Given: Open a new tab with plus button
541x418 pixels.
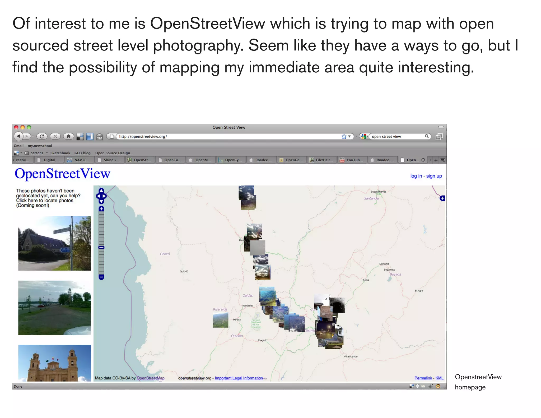Looking at the screenshot, I should (x=436, y=160).
